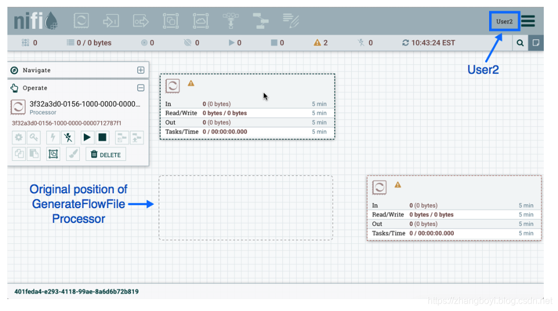The image size is (558, 311).
Task: Click the Enable lightning icon
Action: point(53,138)
